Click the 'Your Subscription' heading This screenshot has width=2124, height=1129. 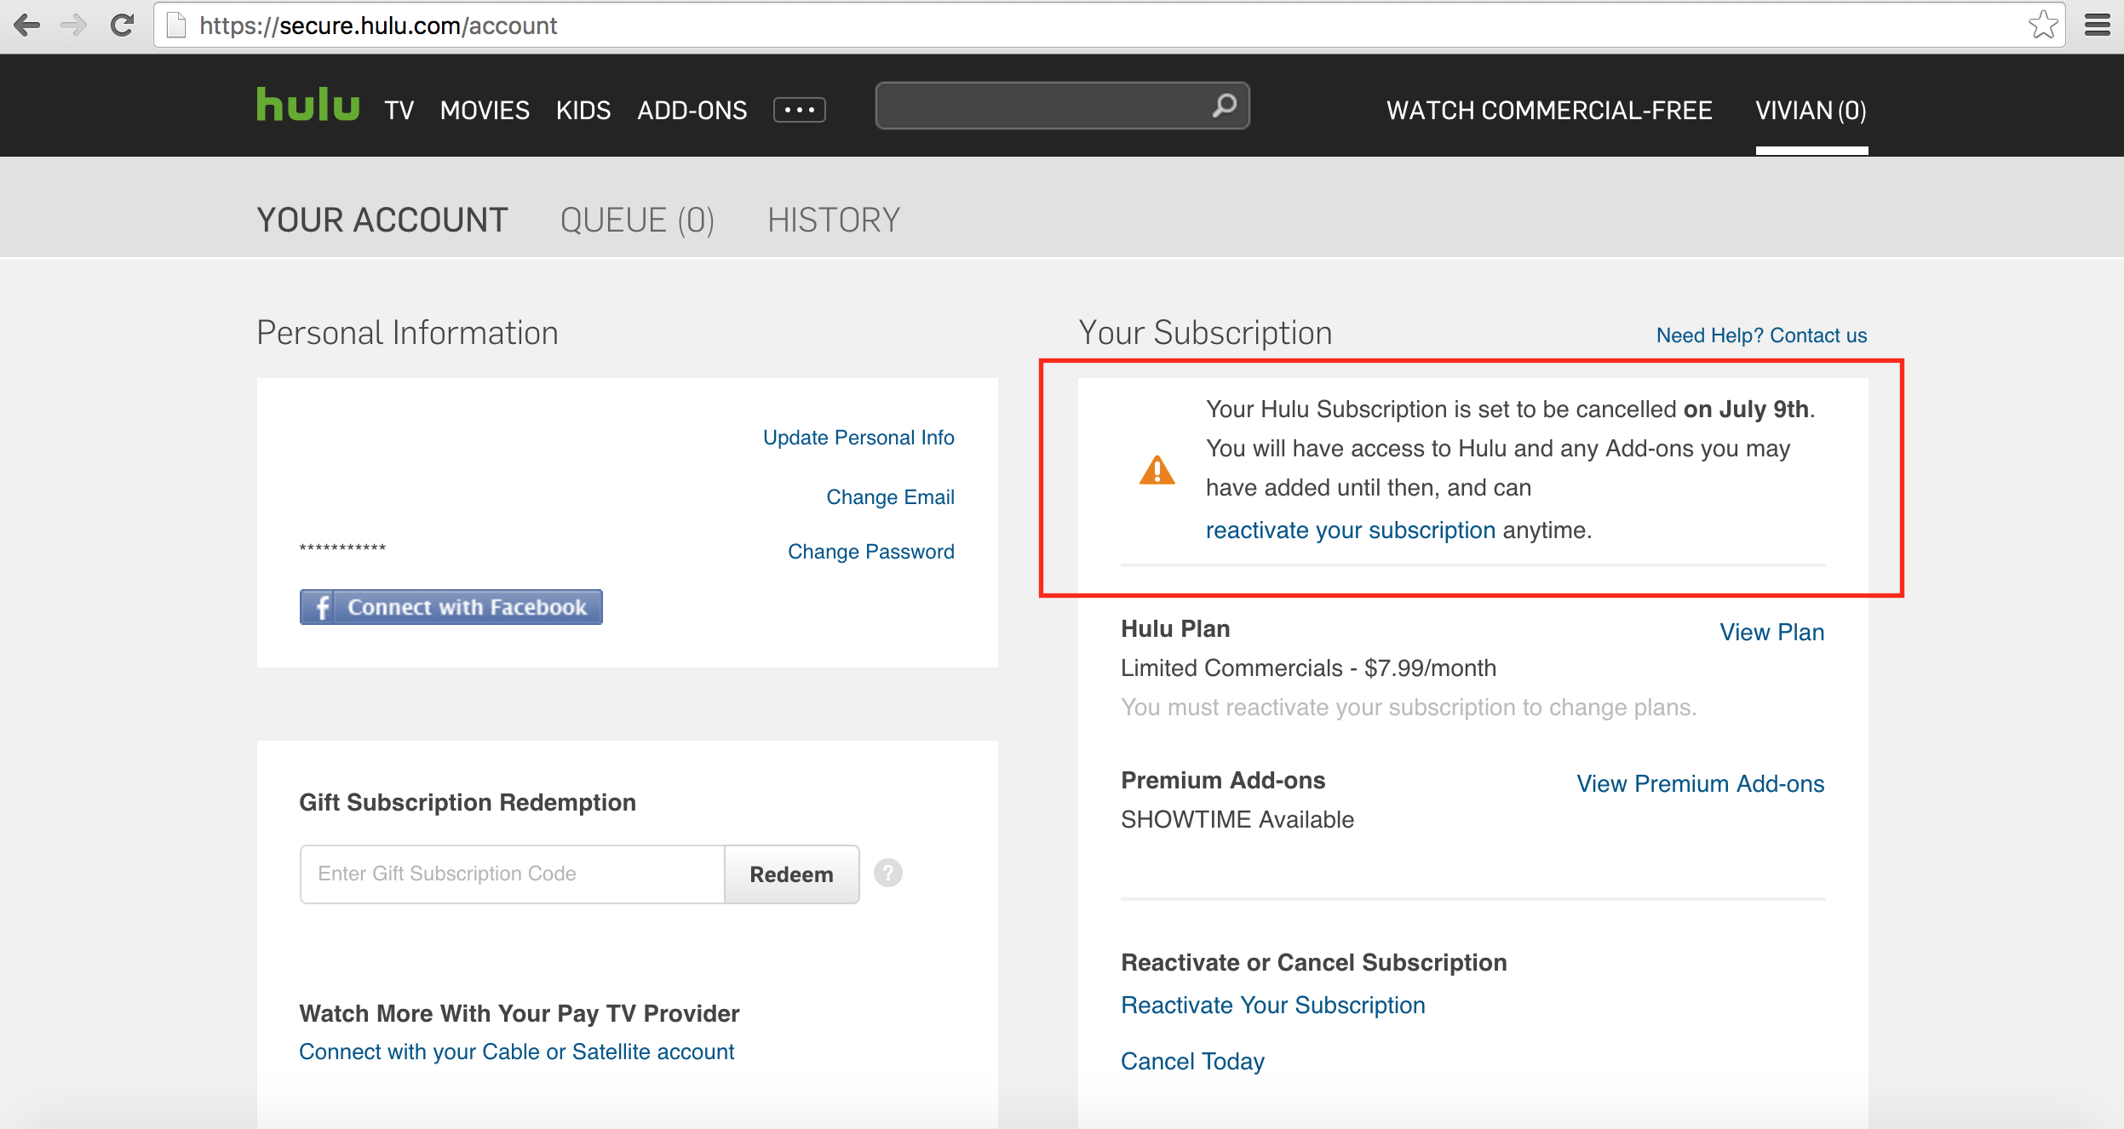coord(1205,333)
